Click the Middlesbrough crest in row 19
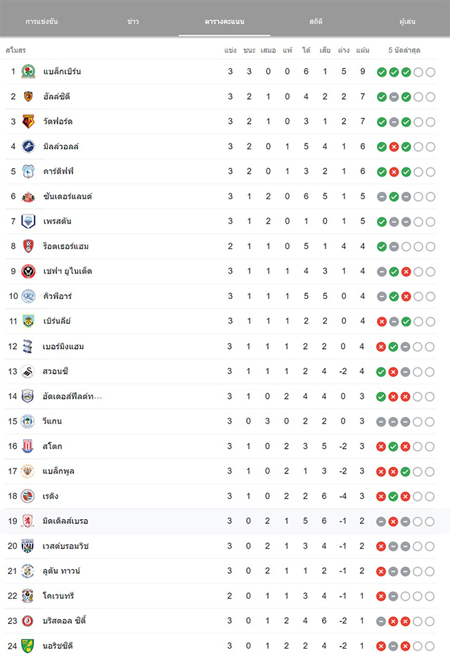The width and height of the screenshot is (450, 662). click(x=28, y=521)
